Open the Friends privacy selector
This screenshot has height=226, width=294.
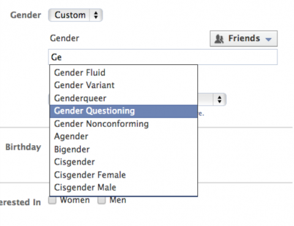tap(244, 39)
